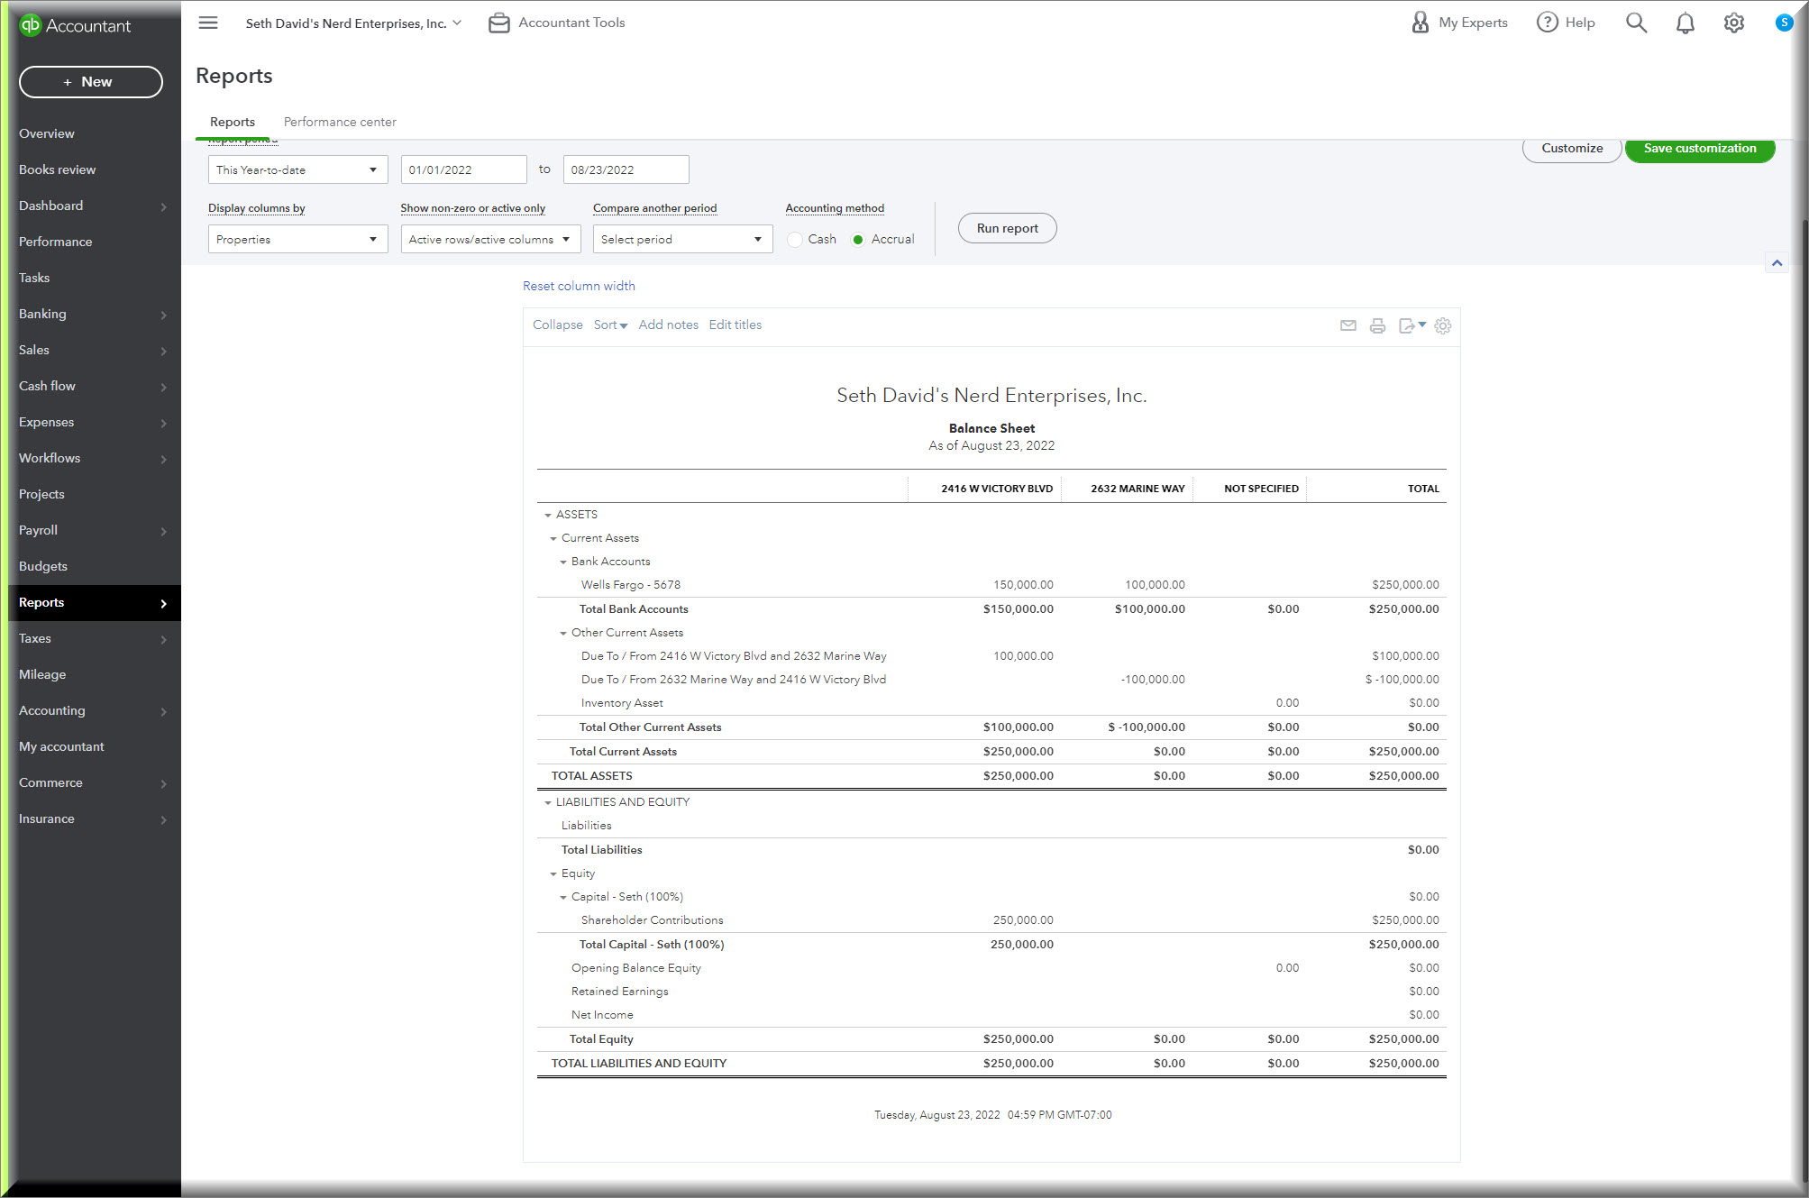
Task: Click Collapse link in report toolbar
Action: coord(557,325)
